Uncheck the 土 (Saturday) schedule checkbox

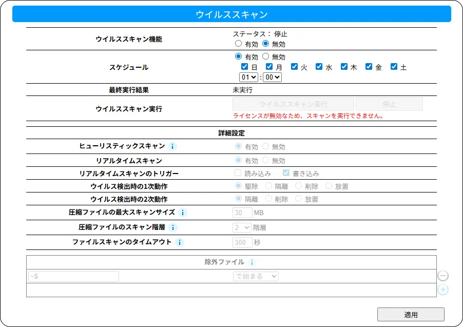pos(394,67)
